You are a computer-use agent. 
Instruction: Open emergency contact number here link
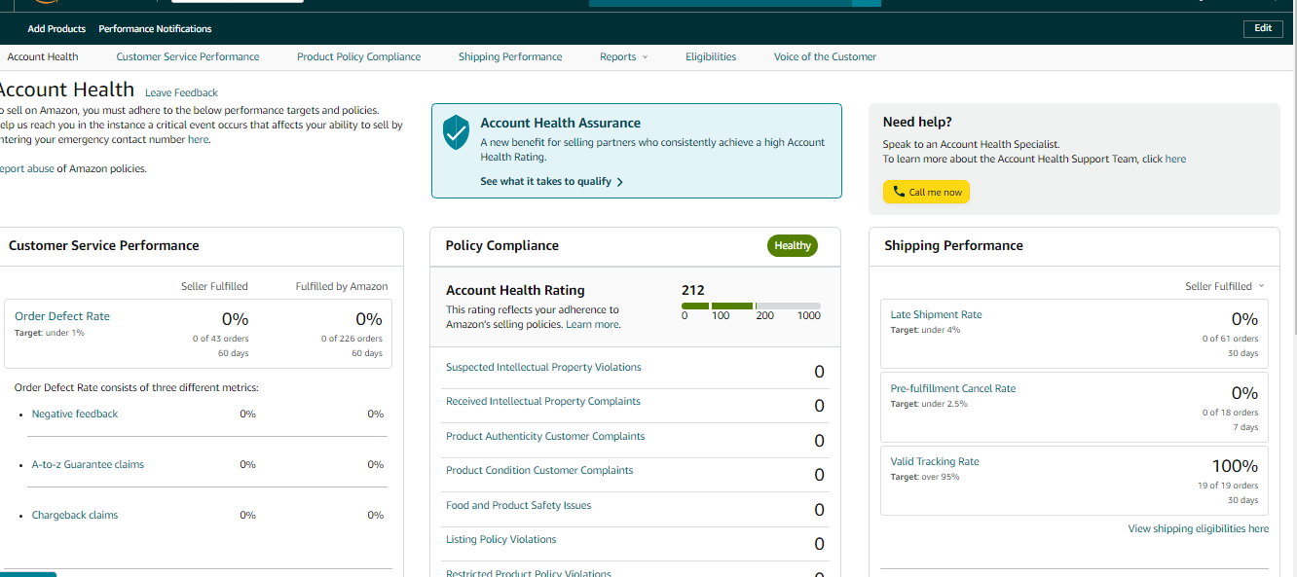(x=198, y=139)
